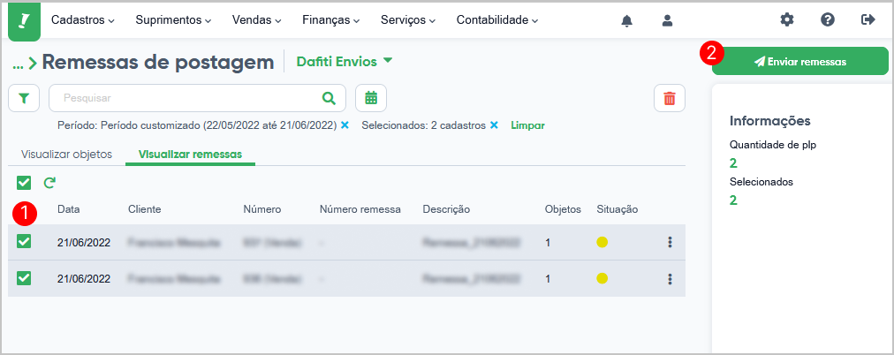
Task: Uncheck the first 21/06/2022 row checkbox
Action: [24, 242]
